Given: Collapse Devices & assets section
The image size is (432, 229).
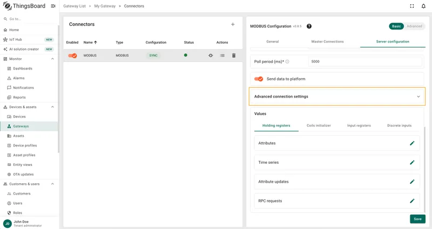Looking at the screenshot, I should coord(52,107).
